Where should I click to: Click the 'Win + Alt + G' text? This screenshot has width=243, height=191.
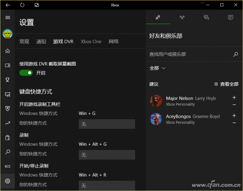pos(93,144)
